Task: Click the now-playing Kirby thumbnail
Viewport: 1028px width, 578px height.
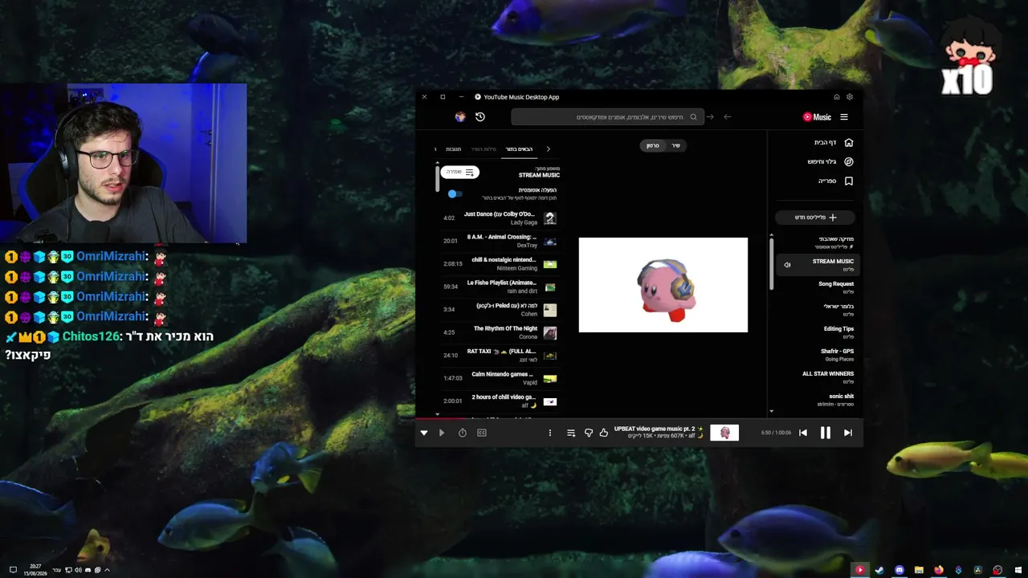Action: coord(724,433)
